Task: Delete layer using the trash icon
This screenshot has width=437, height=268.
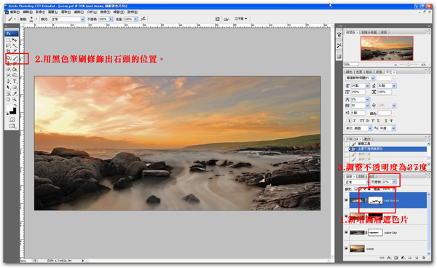Action: 424,258
